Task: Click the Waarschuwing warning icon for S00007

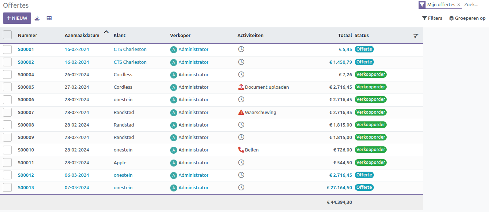Action: 241,113
